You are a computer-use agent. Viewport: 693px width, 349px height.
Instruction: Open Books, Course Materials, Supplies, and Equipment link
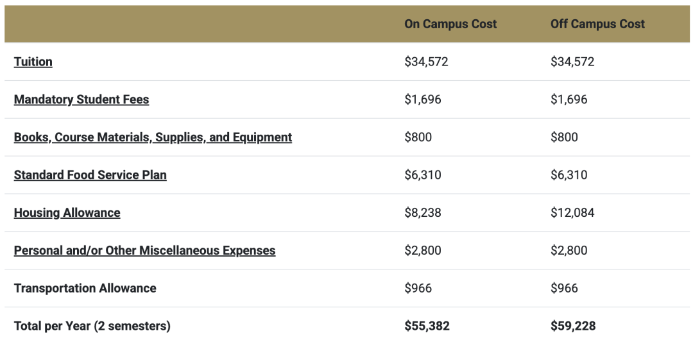click(x=153, y=137)
